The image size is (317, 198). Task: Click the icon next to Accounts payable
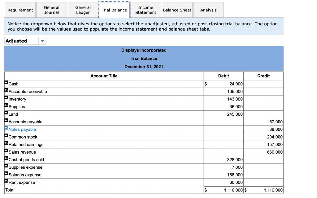coord(6,120)
